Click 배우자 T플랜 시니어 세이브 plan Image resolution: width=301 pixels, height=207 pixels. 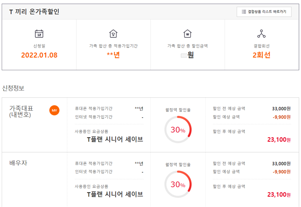(115, 194)
